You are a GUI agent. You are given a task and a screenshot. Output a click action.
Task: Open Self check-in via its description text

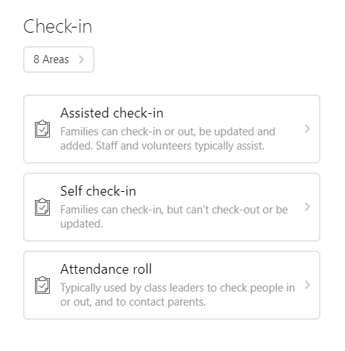pos(174,217)
